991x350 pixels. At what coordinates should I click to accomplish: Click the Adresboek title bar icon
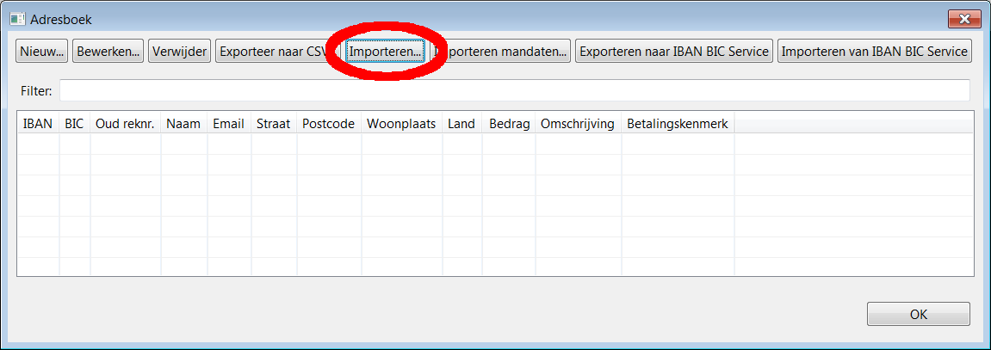[17, 18]
